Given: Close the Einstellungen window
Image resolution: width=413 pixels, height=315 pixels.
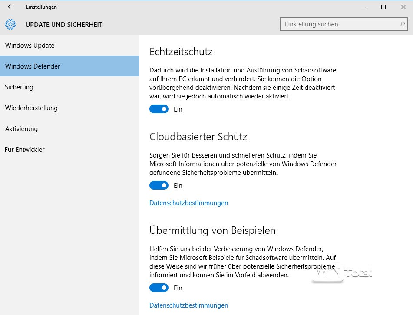Looking at the screenshot, I should pos(403,7).
